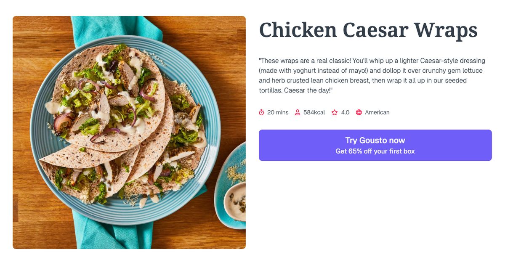Screen dimensions: 505x265
Task: Select the 4.0 rating value
Action: [x=345, y=112]
